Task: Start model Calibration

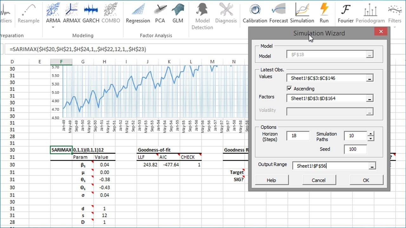Action: pos(255,13)
